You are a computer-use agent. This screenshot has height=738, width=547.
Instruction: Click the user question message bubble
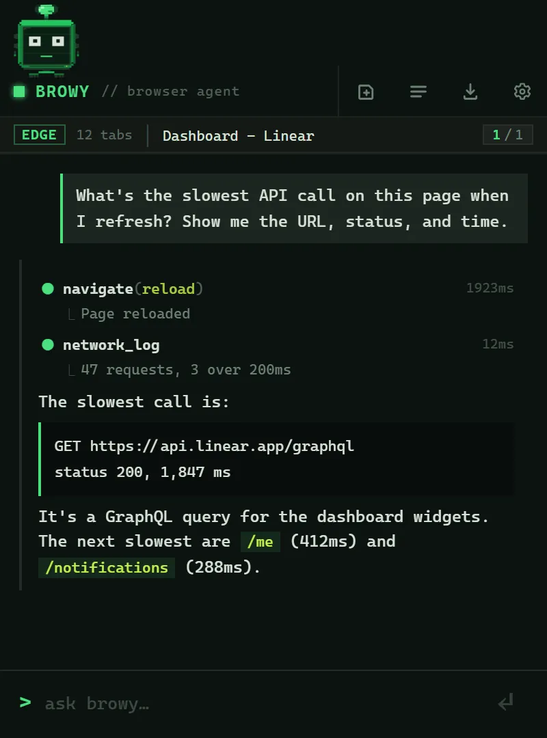(294, 208)
